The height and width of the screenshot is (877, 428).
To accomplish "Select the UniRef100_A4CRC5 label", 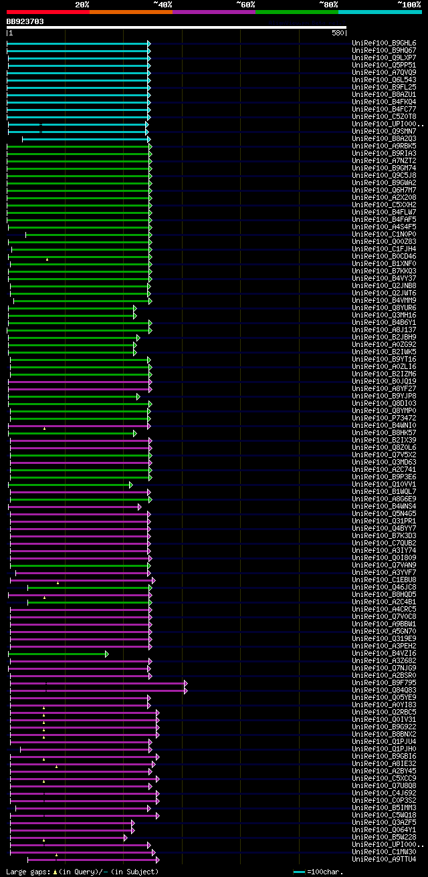I will click(384, 609).
